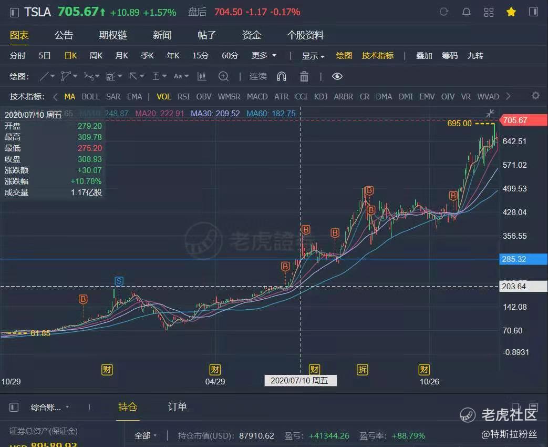The image size is (548, 447).
Task: Expand the line tool dropdown arrow
Action: pyautogui.click(x=53, y=76)
